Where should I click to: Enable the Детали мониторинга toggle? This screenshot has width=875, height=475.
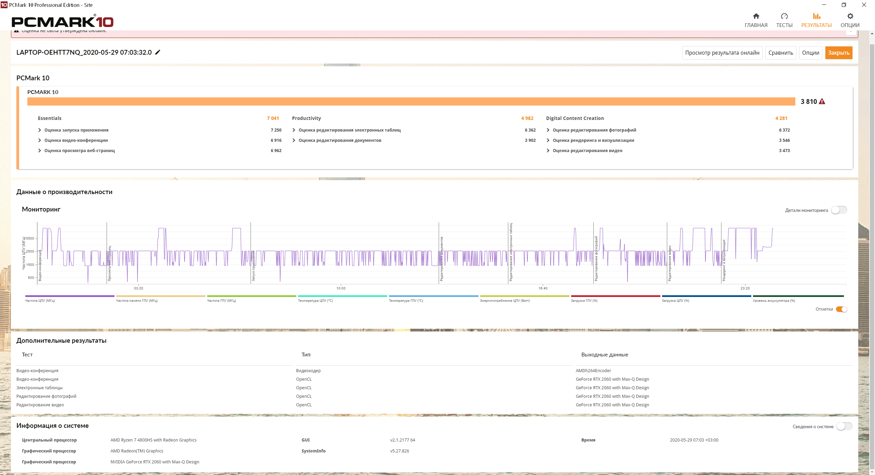click(839, 210)
